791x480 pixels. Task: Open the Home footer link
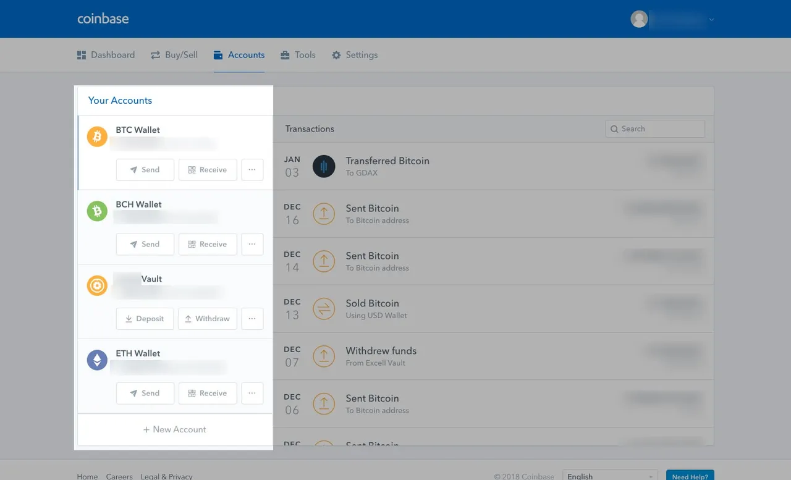(x=87, y=476)
